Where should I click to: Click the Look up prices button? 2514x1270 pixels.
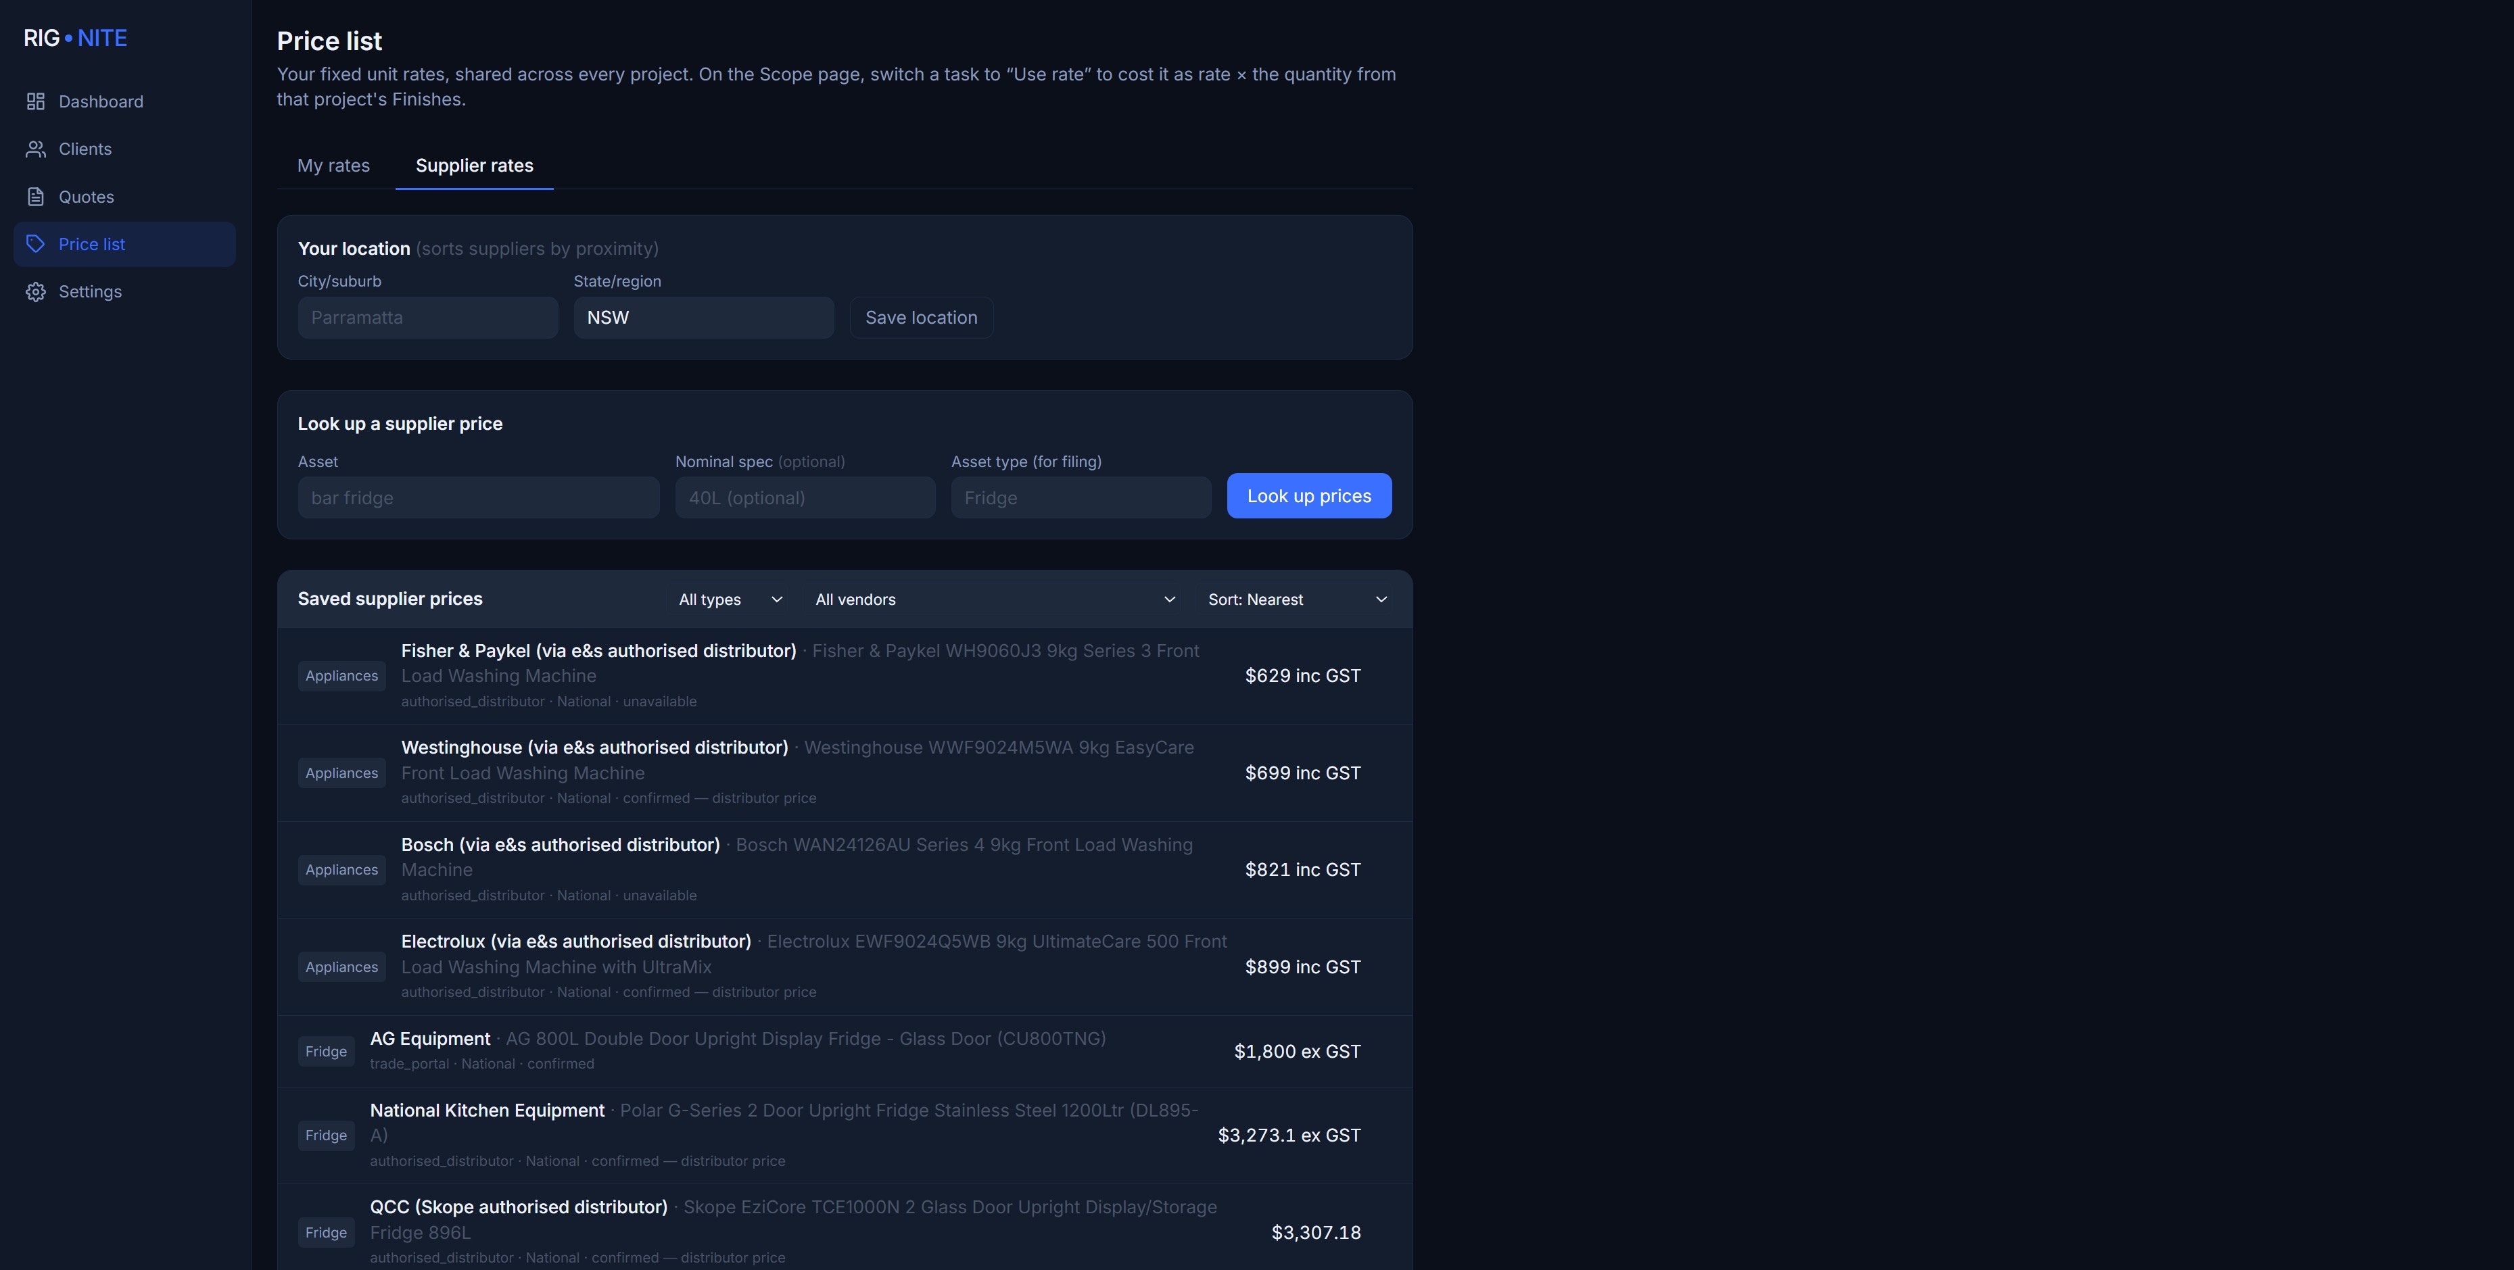point(1308,497)
